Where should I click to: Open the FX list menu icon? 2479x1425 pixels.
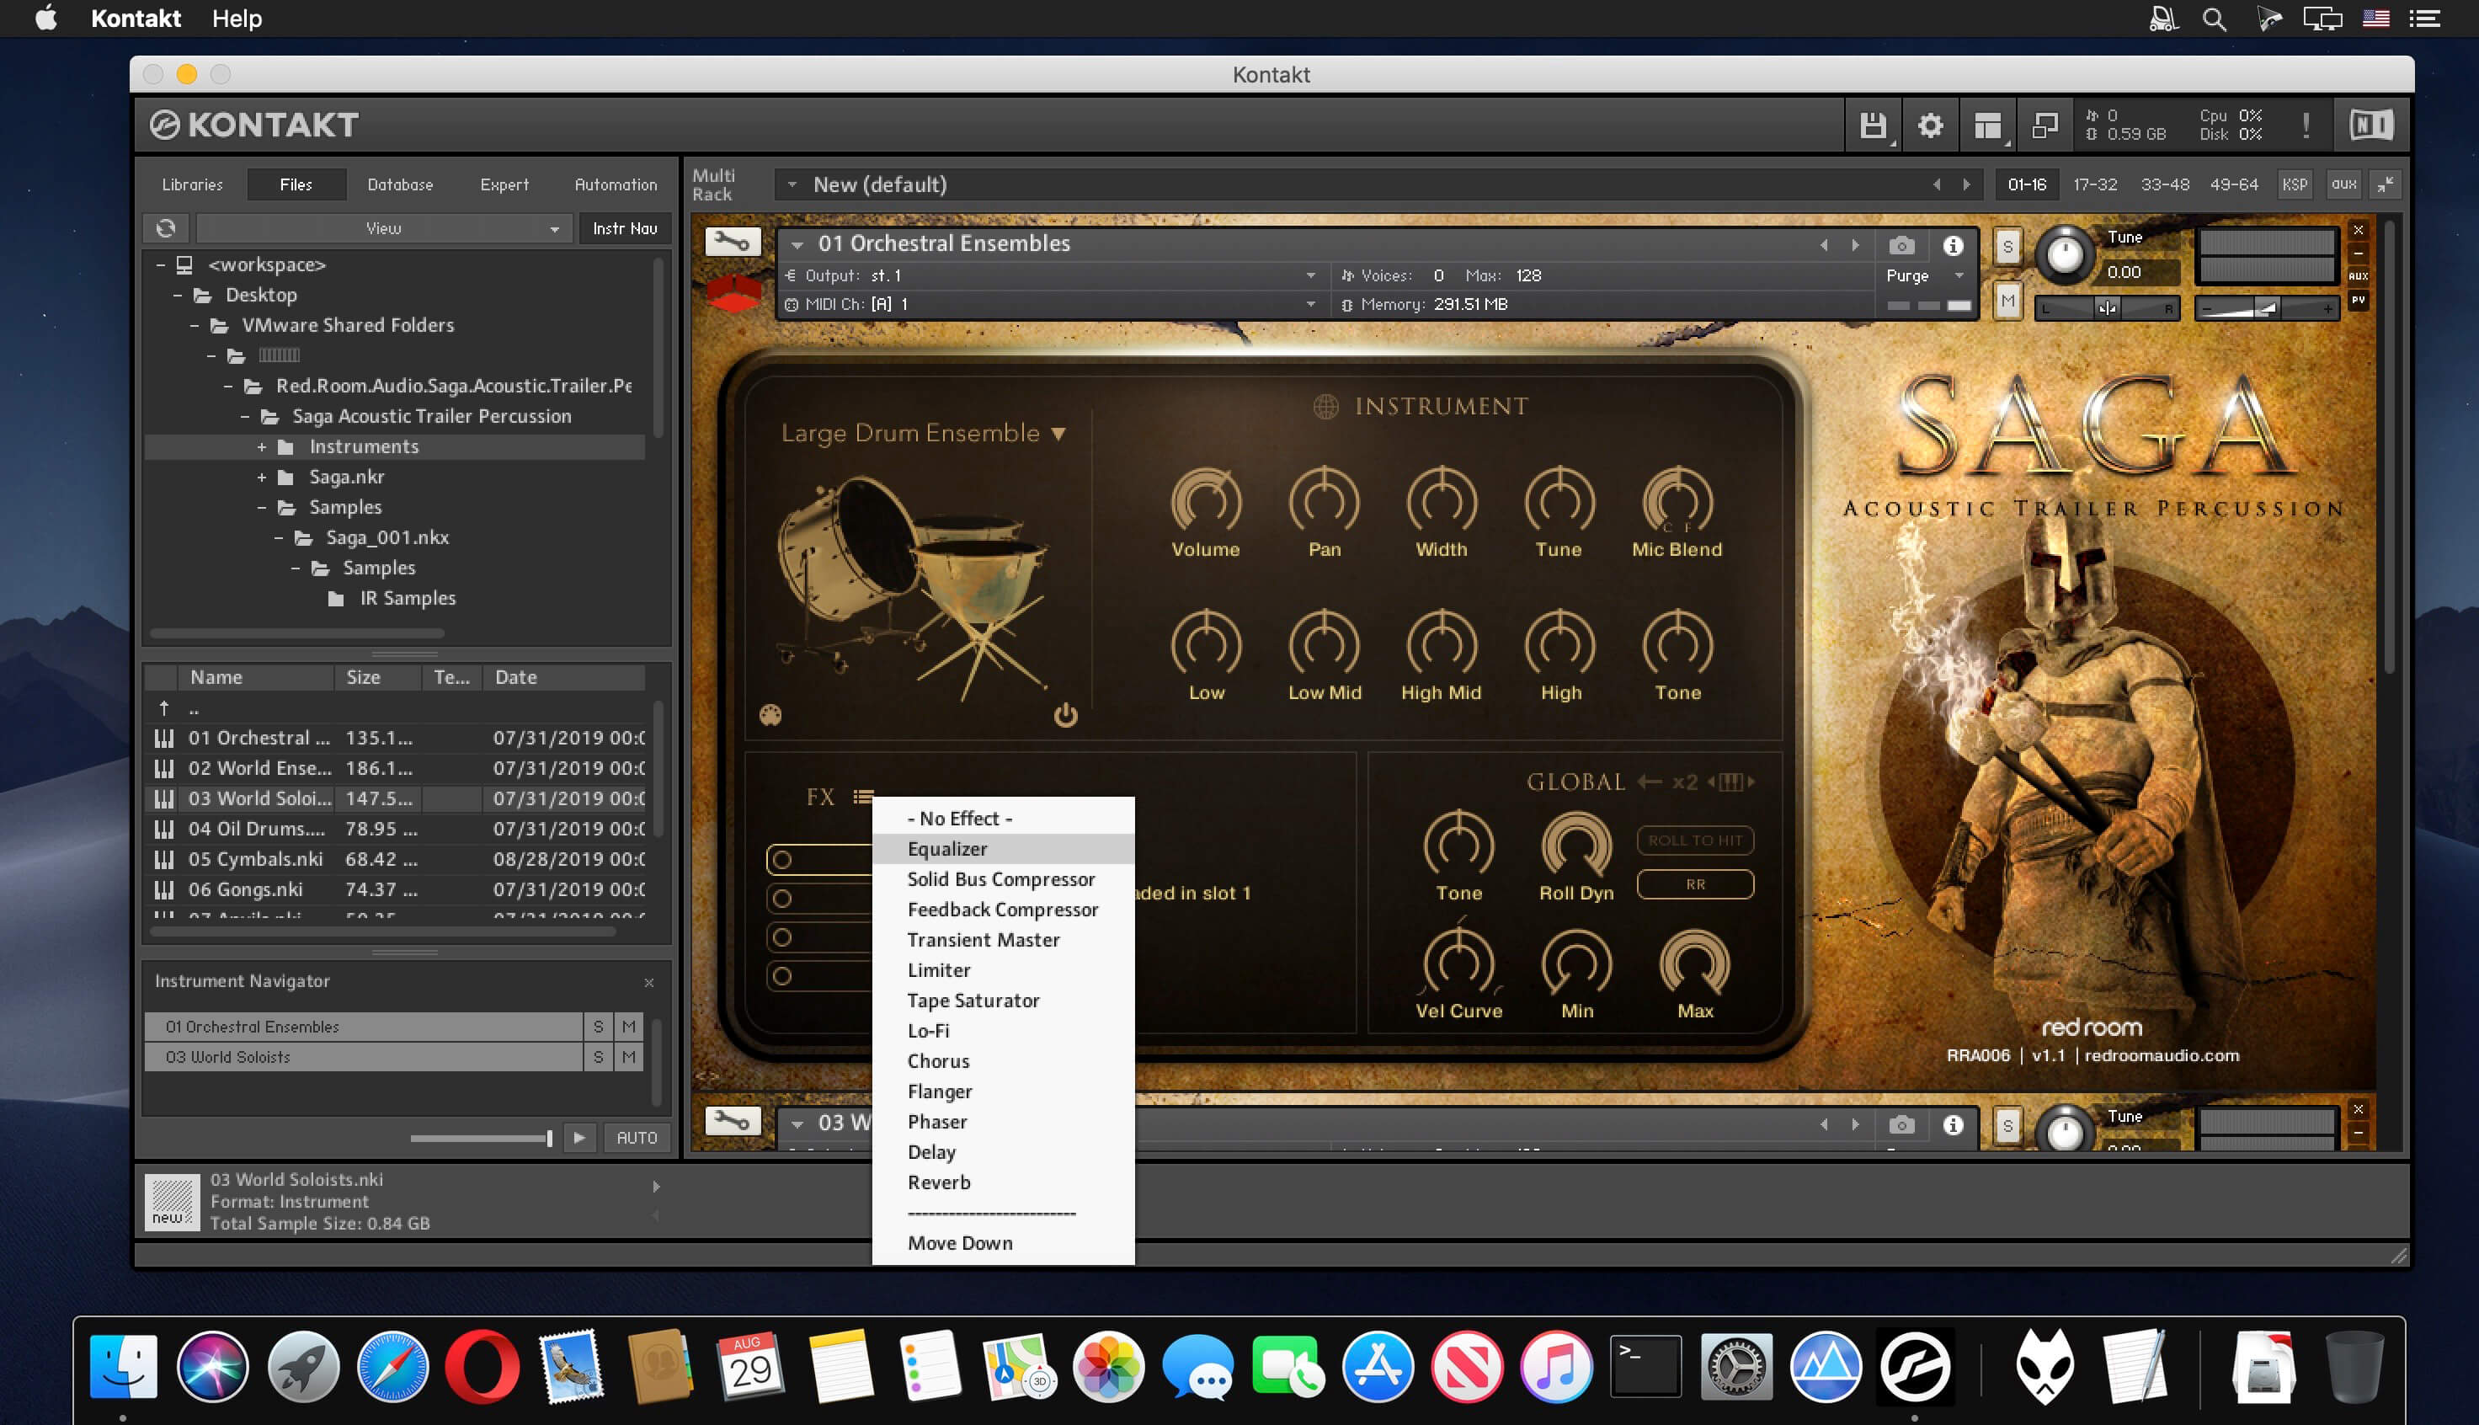tap(862, 797)
